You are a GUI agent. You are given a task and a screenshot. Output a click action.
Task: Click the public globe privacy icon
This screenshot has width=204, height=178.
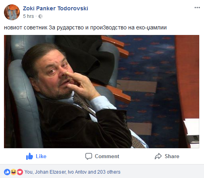40,16
